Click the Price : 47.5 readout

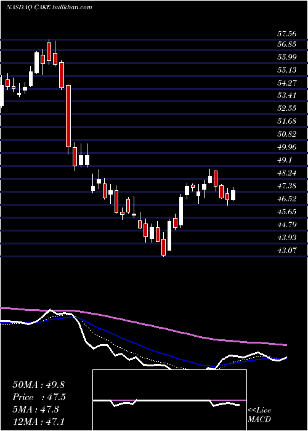[x=39, y=397]
